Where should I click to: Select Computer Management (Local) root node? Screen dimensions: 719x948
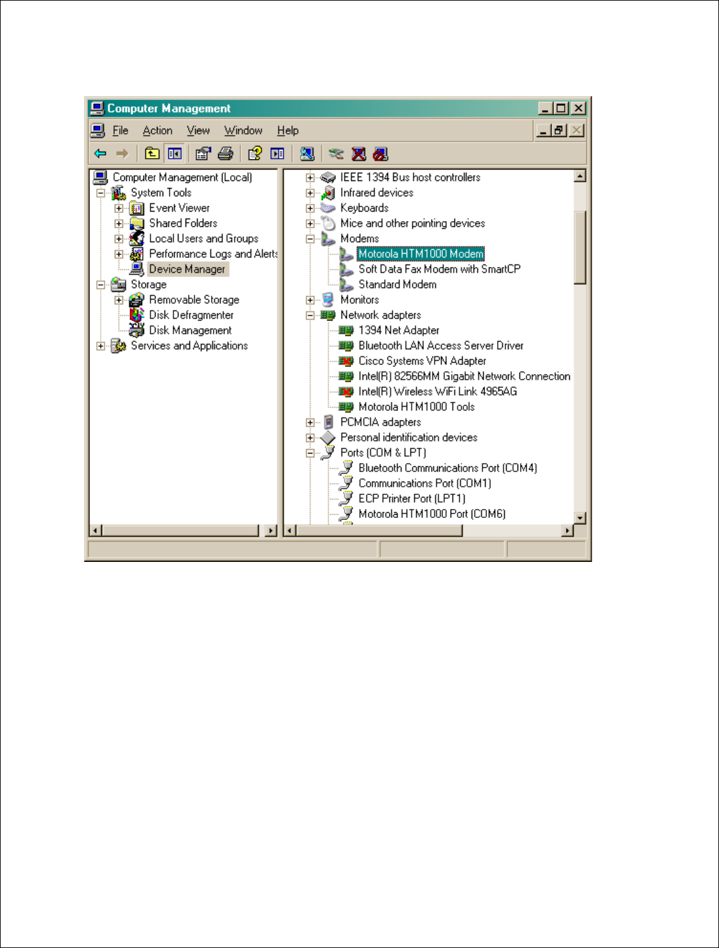click(x=182, y=178)
